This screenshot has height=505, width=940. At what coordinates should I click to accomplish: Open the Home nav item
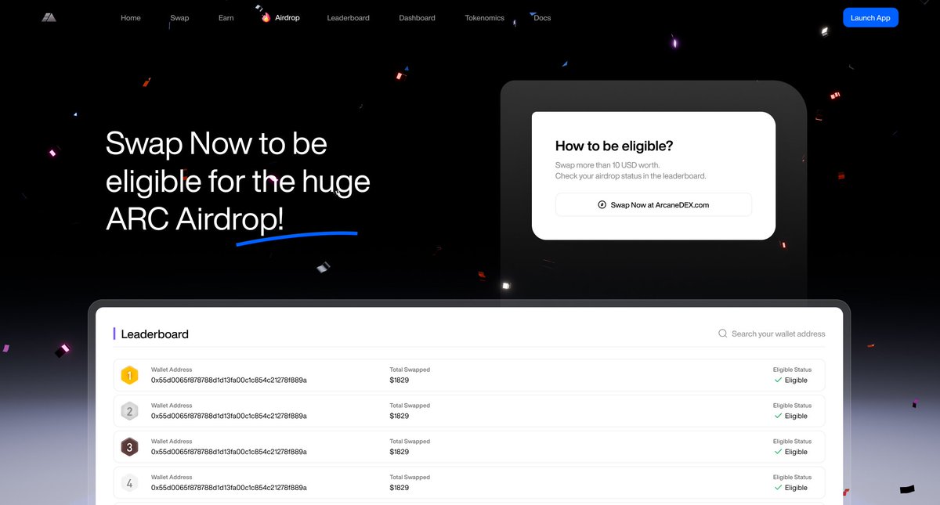click(131, 18)
